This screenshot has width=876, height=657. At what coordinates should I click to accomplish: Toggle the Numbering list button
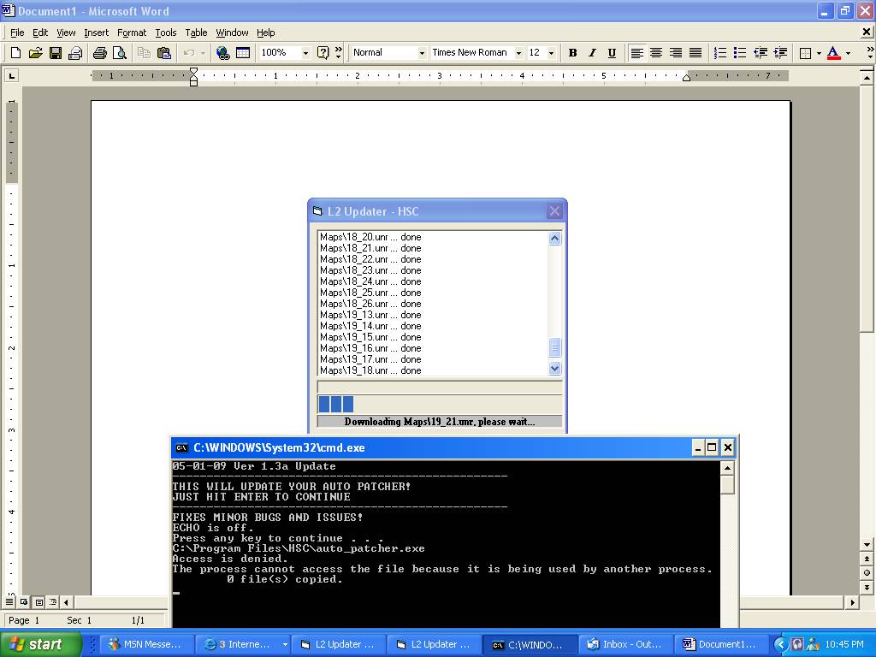point(720,52)
